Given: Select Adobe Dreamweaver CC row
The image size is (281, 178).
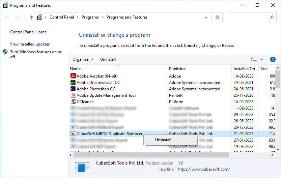Looking at the screenshot, I should click(172, 82).
